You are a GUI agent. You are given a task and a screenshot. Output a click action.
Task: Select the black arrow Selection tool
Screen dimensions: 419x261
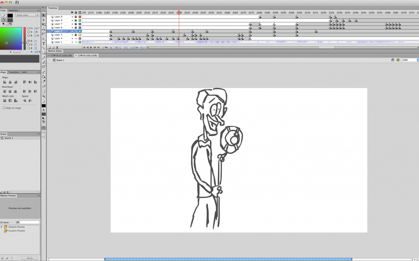click(43, 15)
